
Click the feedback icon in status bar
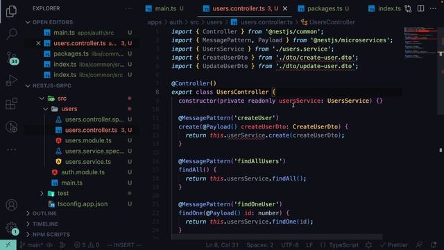[419, 245]
